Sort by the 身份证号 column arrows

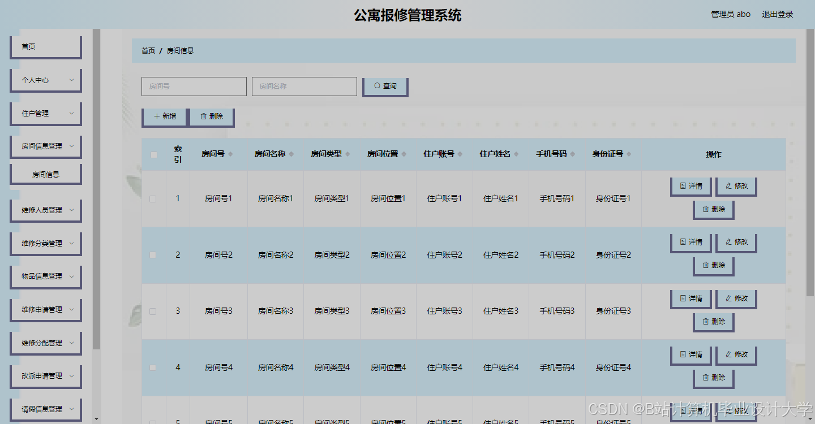629,154
